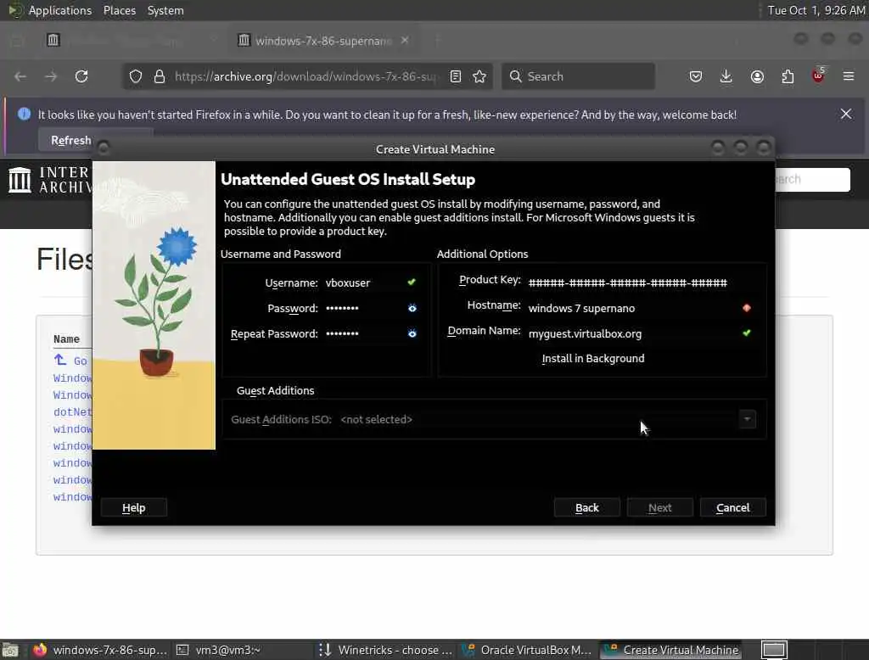Expand Guest Additions ISO dropdown arrow
869x660 pixels.
click(747, 419)
